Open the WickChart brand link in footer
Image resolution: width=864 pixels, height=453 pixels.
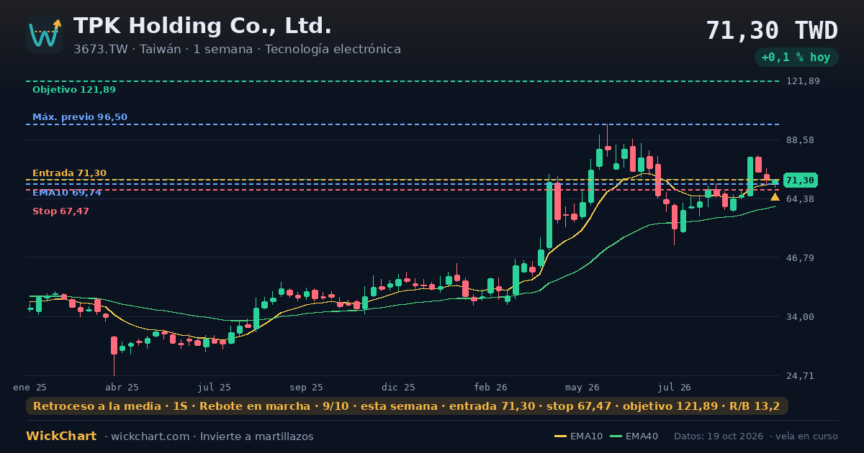pyautogui.click(x=61, y=436)
